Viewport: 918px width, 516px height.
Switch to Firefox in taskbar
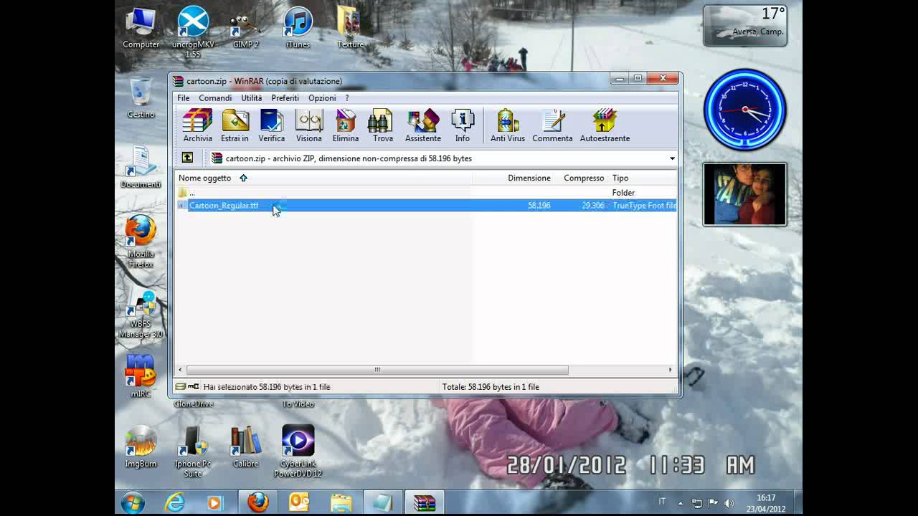(x=257, y=503)
